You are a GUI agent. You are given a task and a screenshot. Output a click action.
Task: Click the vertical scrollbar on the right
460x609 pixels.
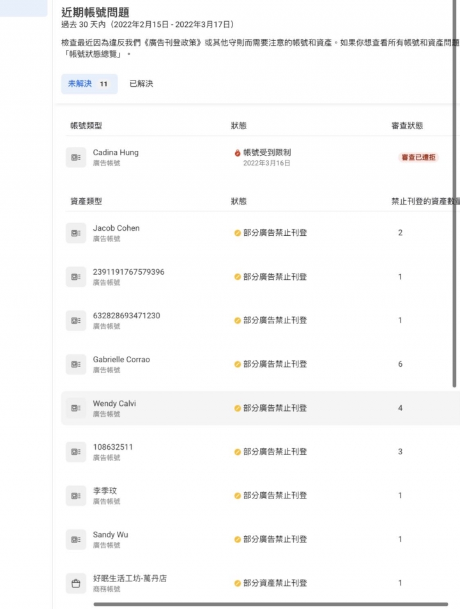tap(454, 194)
